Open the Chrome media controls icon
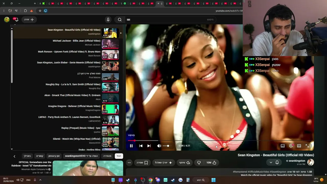327x184 pixels. click(x=16, y=11)
